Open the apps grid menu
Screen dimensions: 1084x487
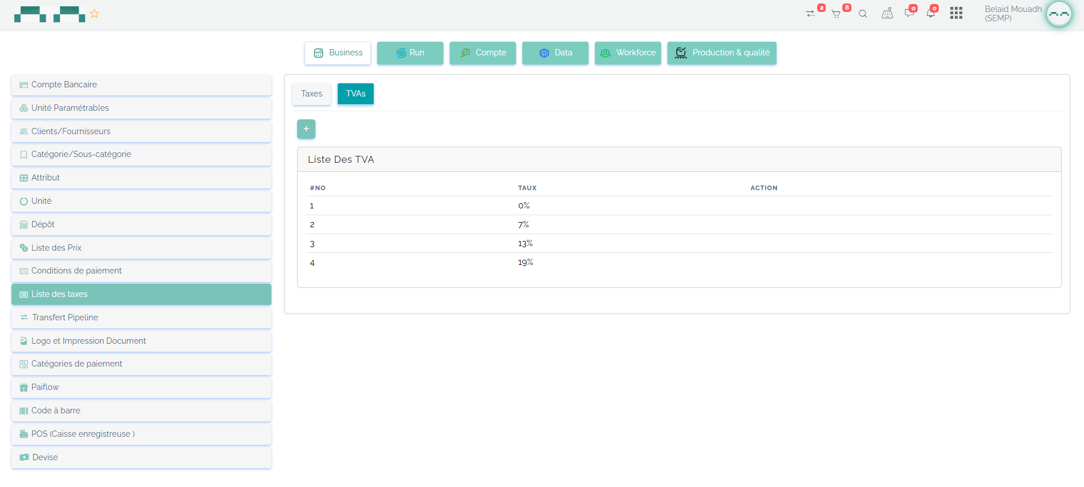pyautogui.click(x=957, y=13)
